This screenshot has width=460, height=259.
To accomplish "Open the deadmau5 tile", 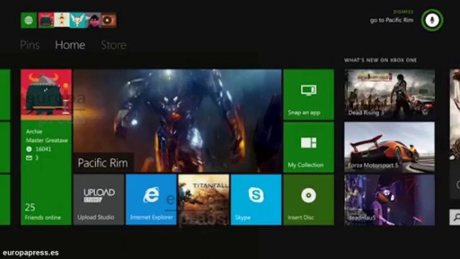I will tap(390, 200).
